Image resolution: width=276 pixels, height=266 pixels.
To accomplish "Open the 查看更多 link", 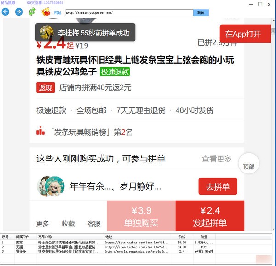I will tap(217, 159).
